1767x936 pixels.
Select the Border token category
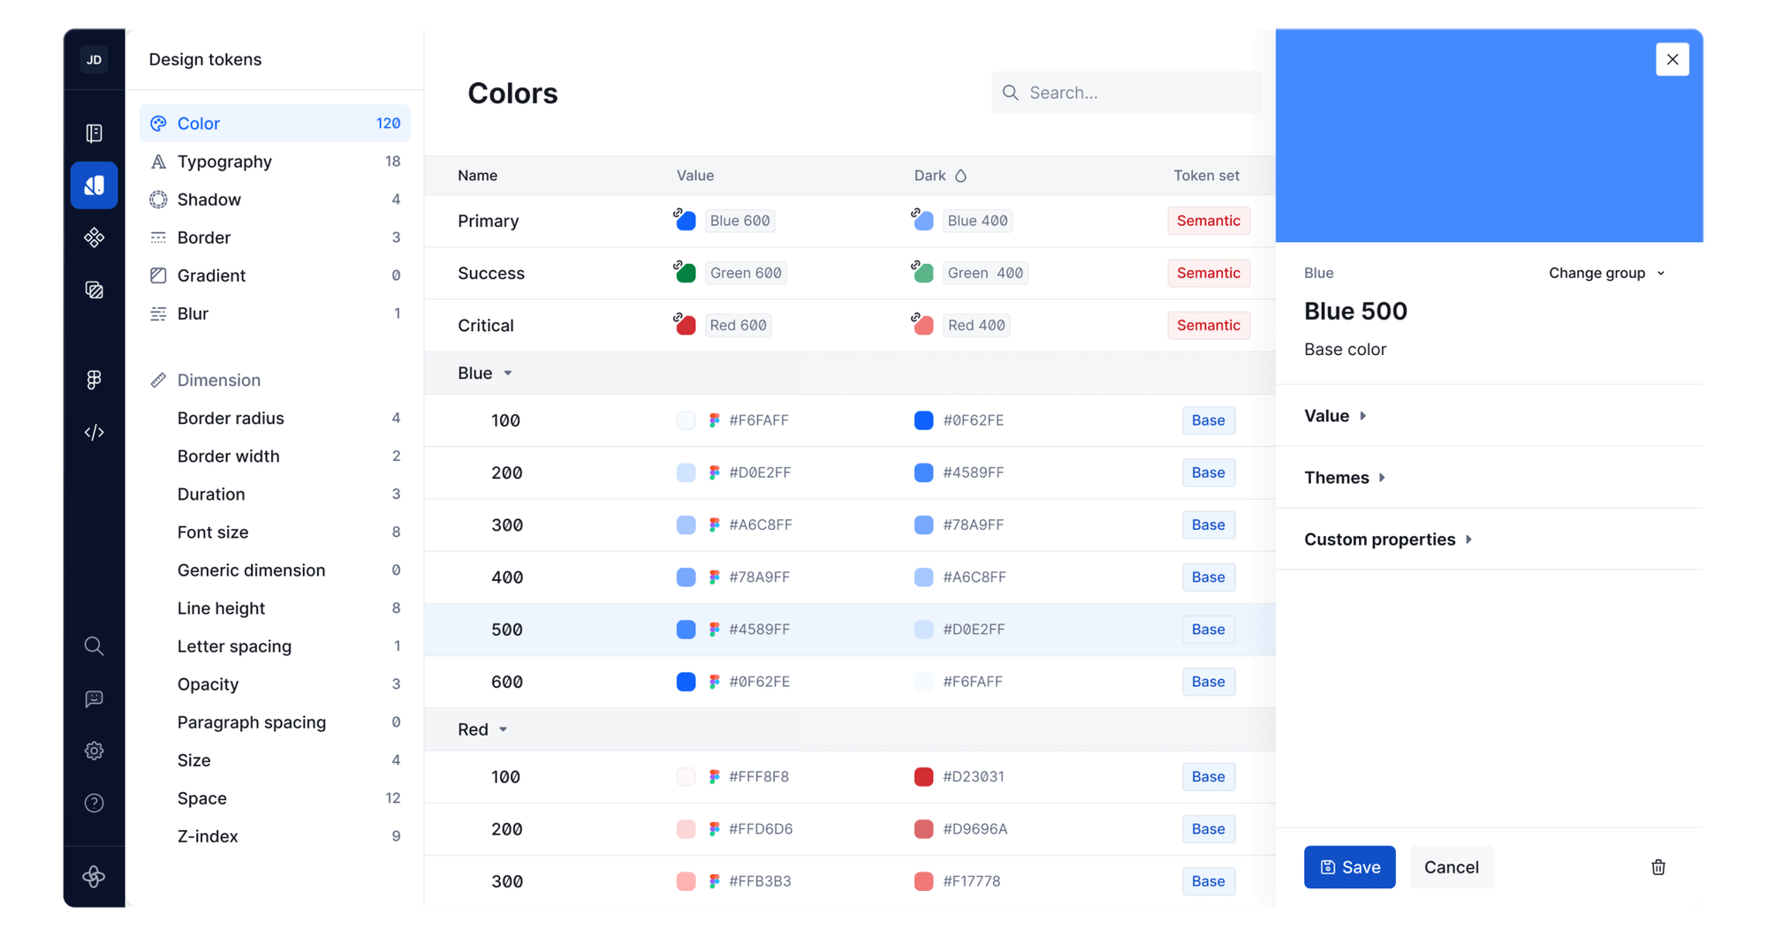click(x=275, y=238)
